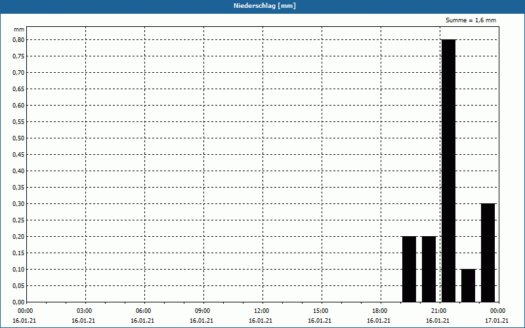This screenshot has height=328, width=525.
Task: Click the 0,45 y-axis value
Action: 18,155
